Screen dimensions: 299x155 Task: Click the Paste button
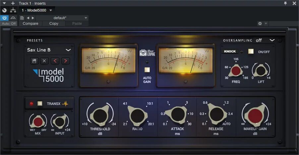coord(77,23)
